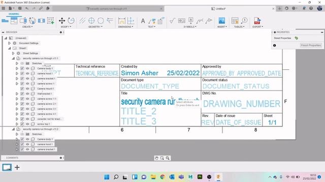The image size is (325, 182).
Task: Expand the Sheet Settings node
Action: point(13,53)
